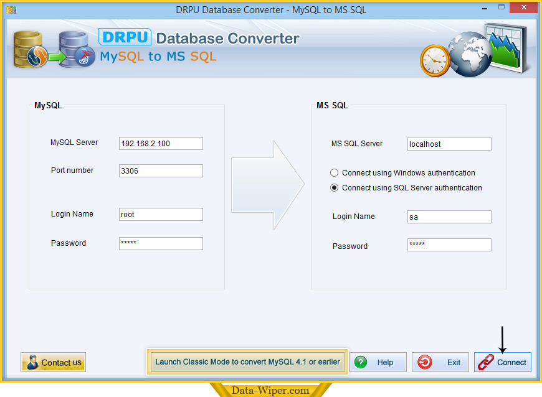Click the 'Database Converter' banner title
This screenshot has width=542, height=397.
pos(227,39)
